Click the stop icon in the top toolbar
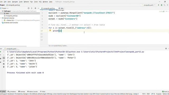This screenshot has height=95, width=169. (167, 5)
